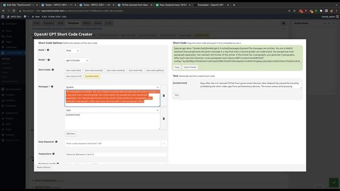Close the 'Examples - OpenAI API' tab
Viewport: 340px width, 191px height.
coord(228,5)
